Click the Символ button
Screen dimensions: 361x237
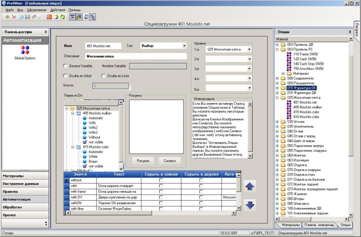[169, 161]
